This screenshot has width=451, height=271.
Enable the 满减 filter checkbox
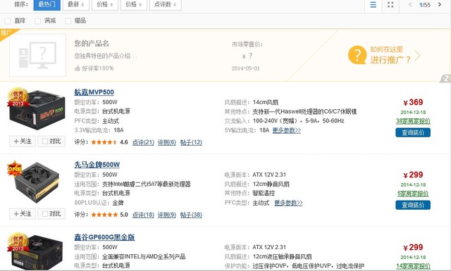click(x=37, y=20)
